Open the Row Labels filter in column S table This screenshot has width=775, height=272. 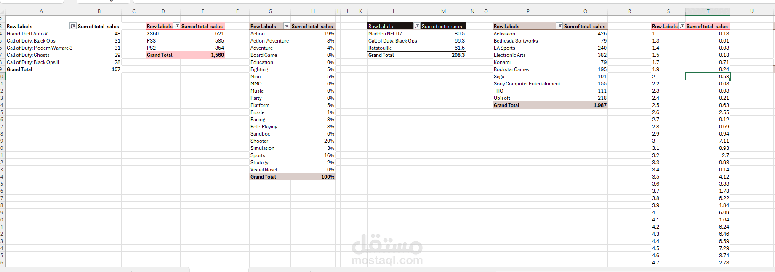(x=682, y=26)
